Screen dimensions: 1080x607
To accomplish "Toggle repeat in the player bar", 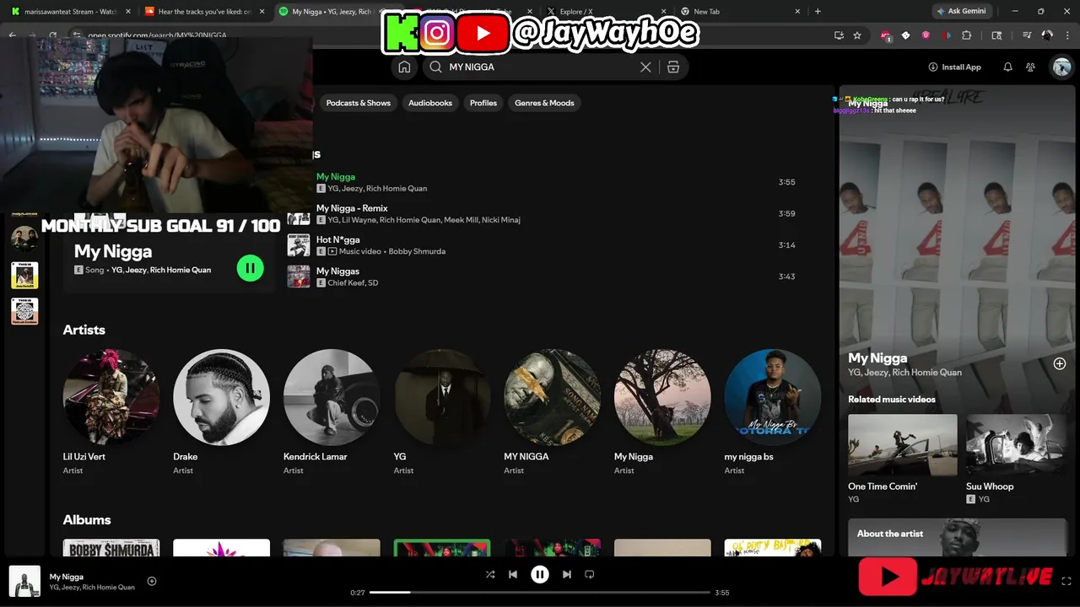I will pyautogui.click(x=590, y=574).
